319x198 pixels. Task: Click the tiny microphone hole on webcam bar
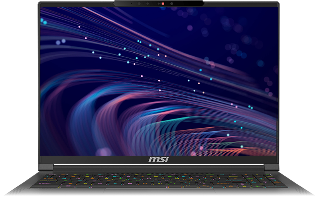[x=132, y=4]
